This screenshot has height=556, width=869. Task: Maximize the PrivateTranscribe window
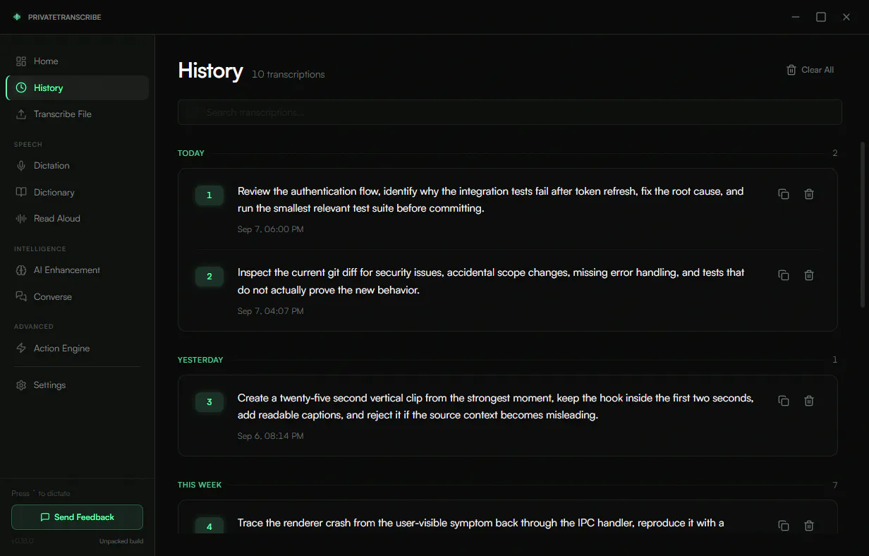click(x=821, y=17)
